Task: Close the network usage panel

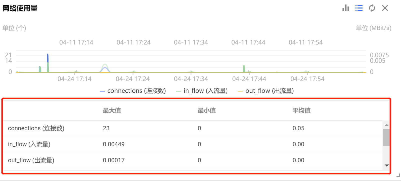Action: [x=385, y=8]
